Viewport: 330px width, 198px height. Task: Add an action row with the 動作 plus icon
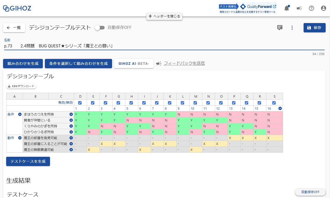coord(20,138)
